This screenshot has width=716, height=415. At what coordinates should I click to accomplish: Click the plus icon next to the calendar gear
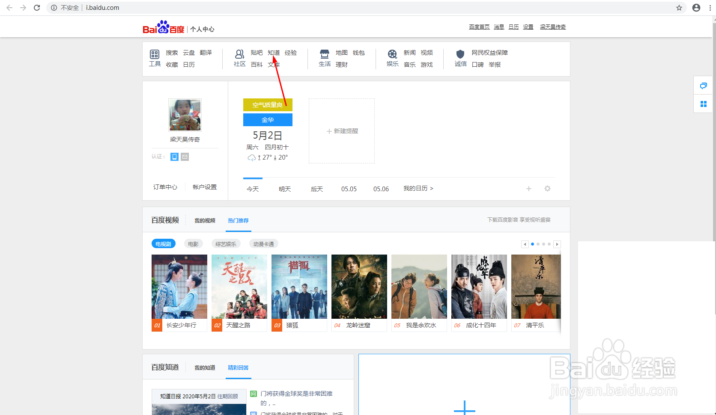(529, 188)
